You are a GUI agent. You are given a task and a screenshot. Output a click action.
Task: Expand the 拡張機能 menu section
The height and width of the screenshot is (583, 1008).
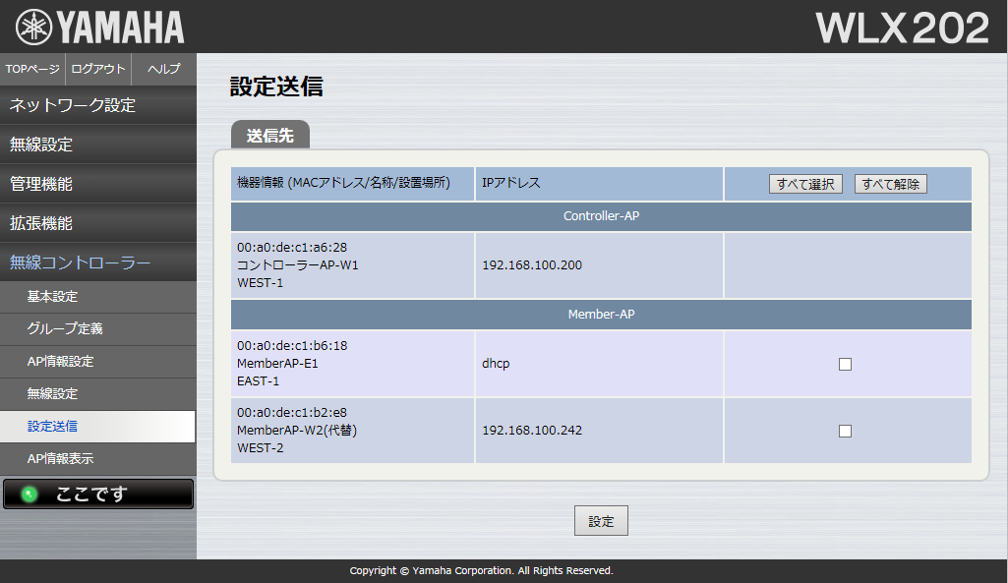pyautogui.click(x=98, y=223)
